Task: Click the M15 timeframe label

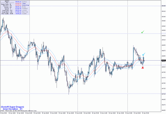Action: [x=7, y=3]
